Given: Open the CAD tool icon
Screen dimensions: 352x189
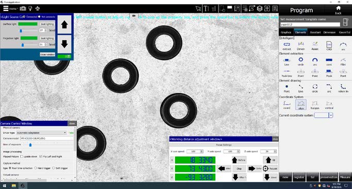Looking at the screenshot, I should point(329,45).
